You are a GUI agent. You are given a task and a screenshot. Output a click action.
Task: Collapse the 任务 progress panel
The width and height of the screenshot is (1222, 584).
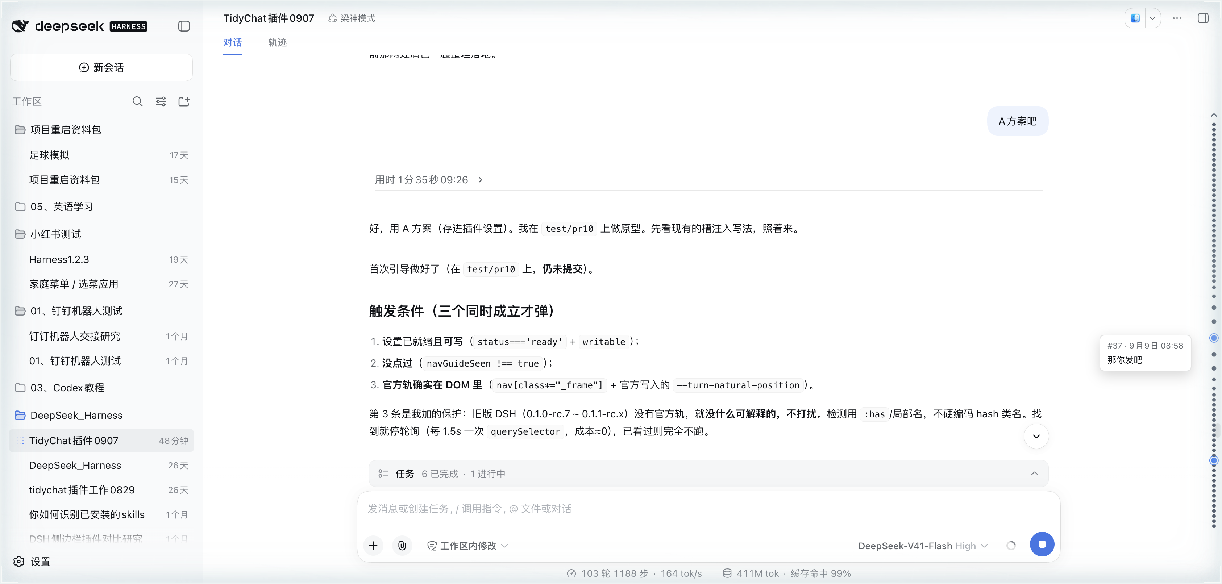pos(1034,474)
